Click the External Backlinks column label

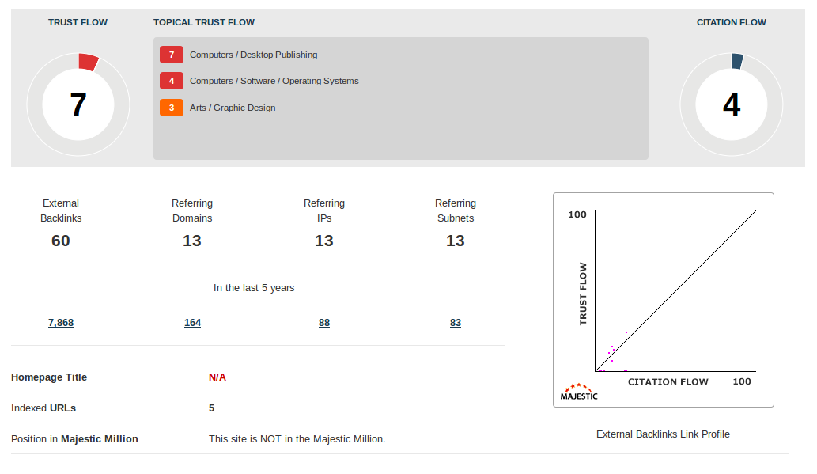point(61,210)
